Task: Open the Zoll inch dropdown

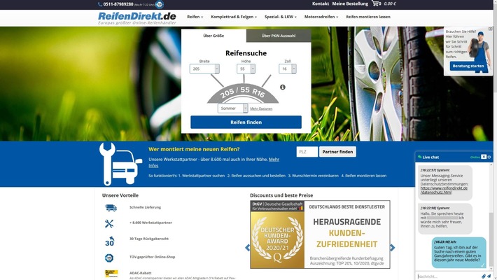Action: [x=288, y=69]
